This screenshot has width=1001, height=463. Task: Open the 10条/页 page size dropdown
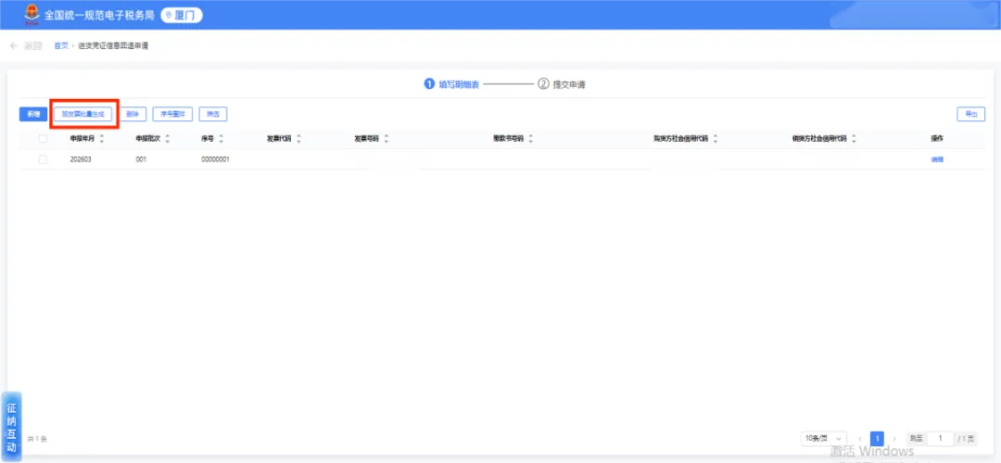(824, 438)
